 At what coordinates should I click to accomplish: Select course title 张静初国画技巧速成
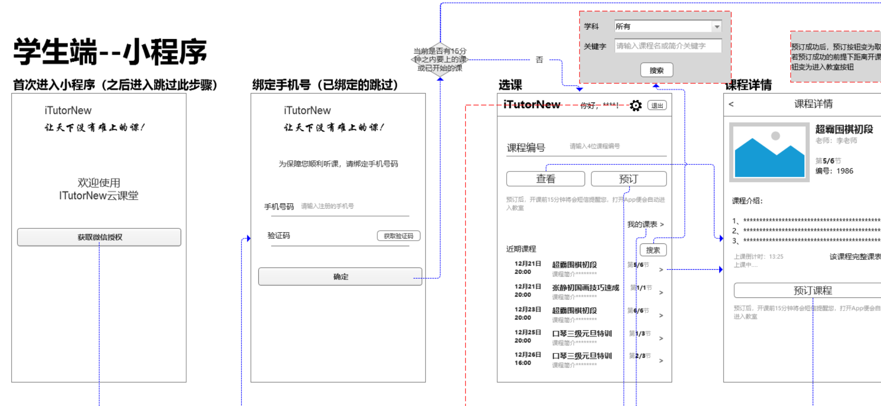click(586, 288)
